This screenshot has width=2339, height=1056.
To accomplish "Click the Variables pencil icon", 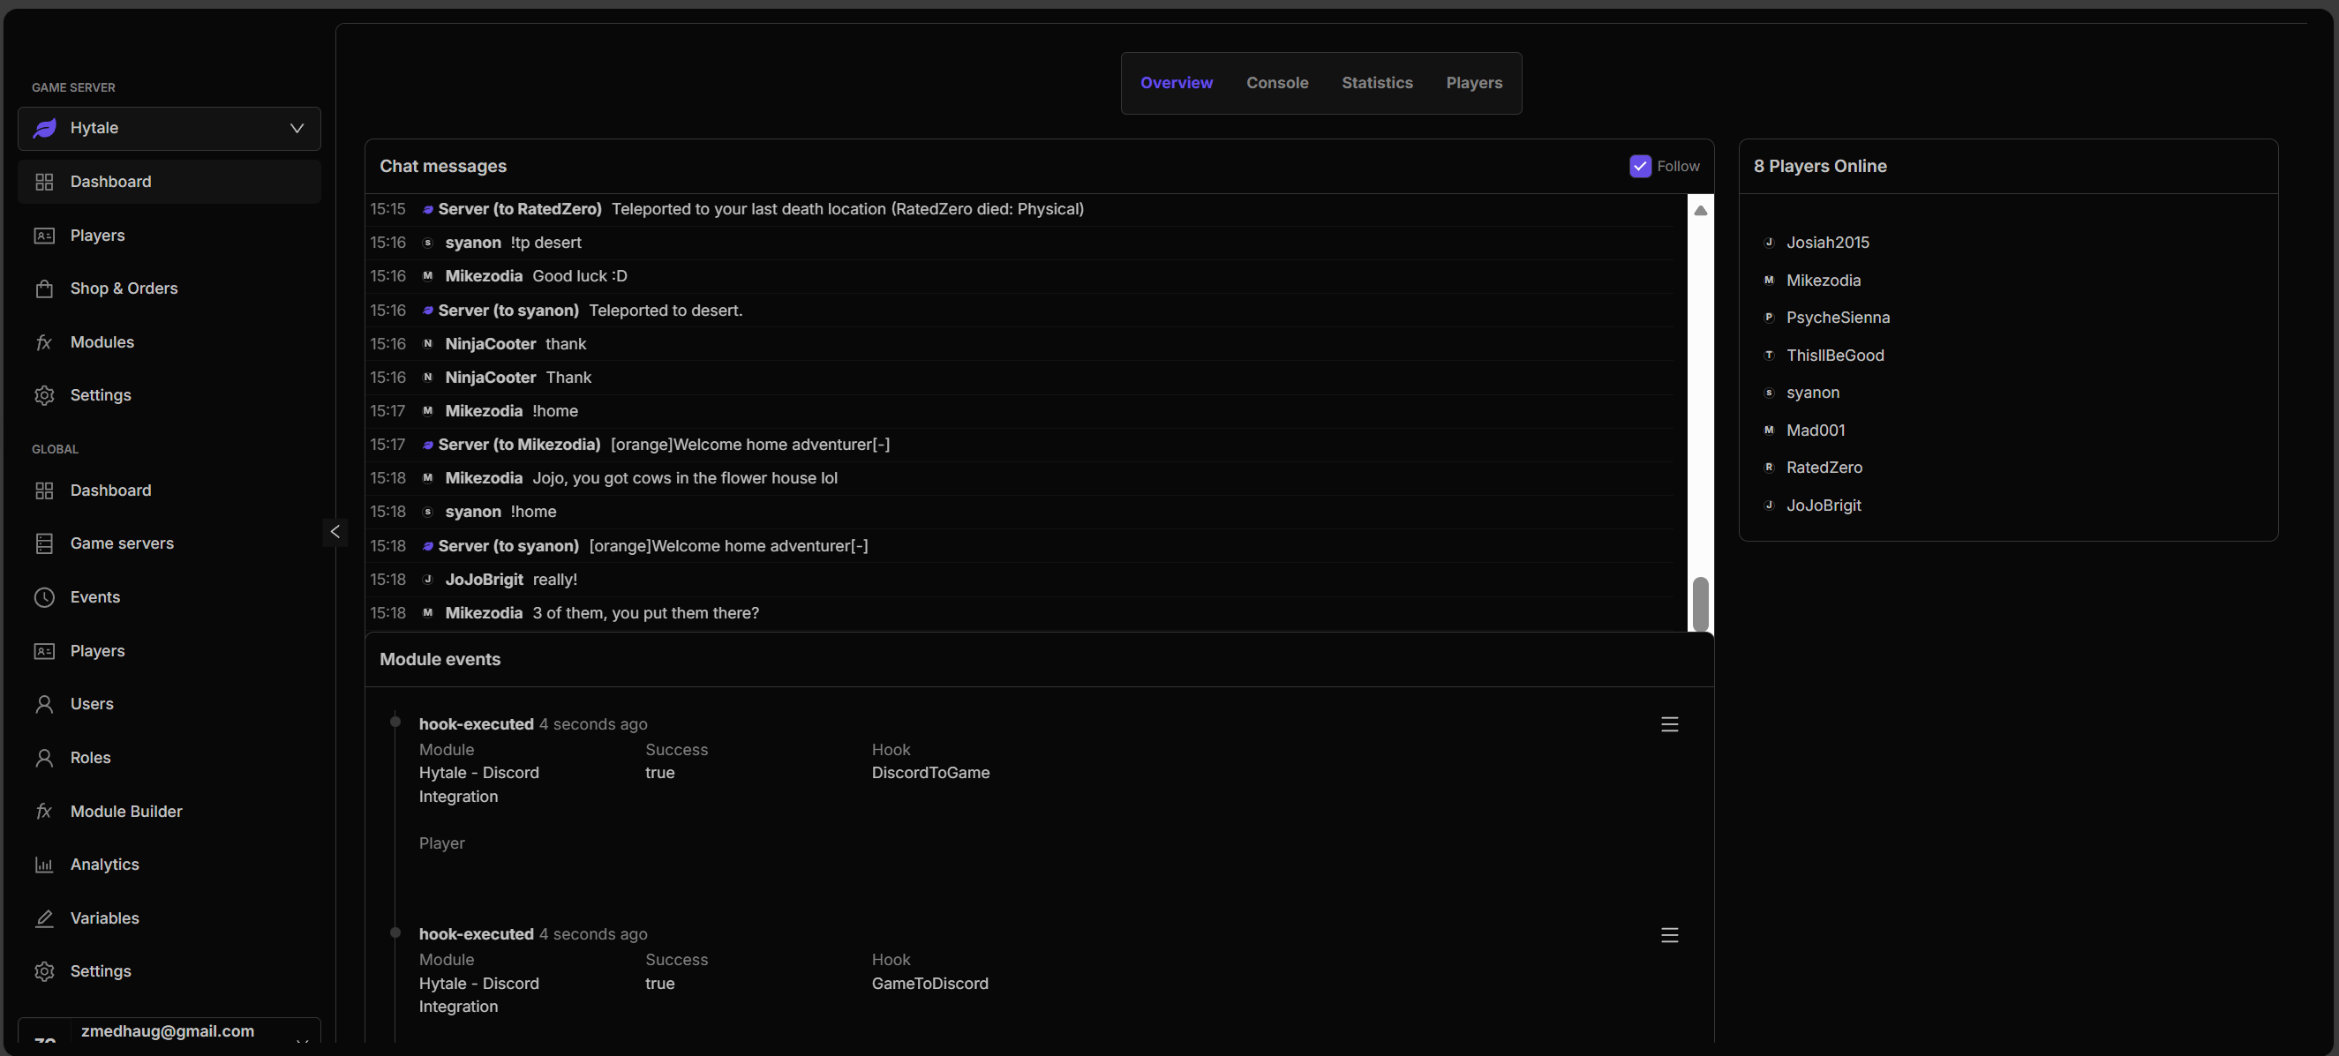I will (x=43, y=918).
